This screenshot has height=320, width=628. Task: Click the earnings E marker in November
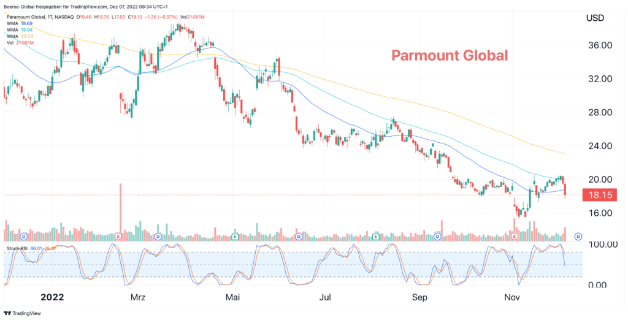[x=515, y=237]
